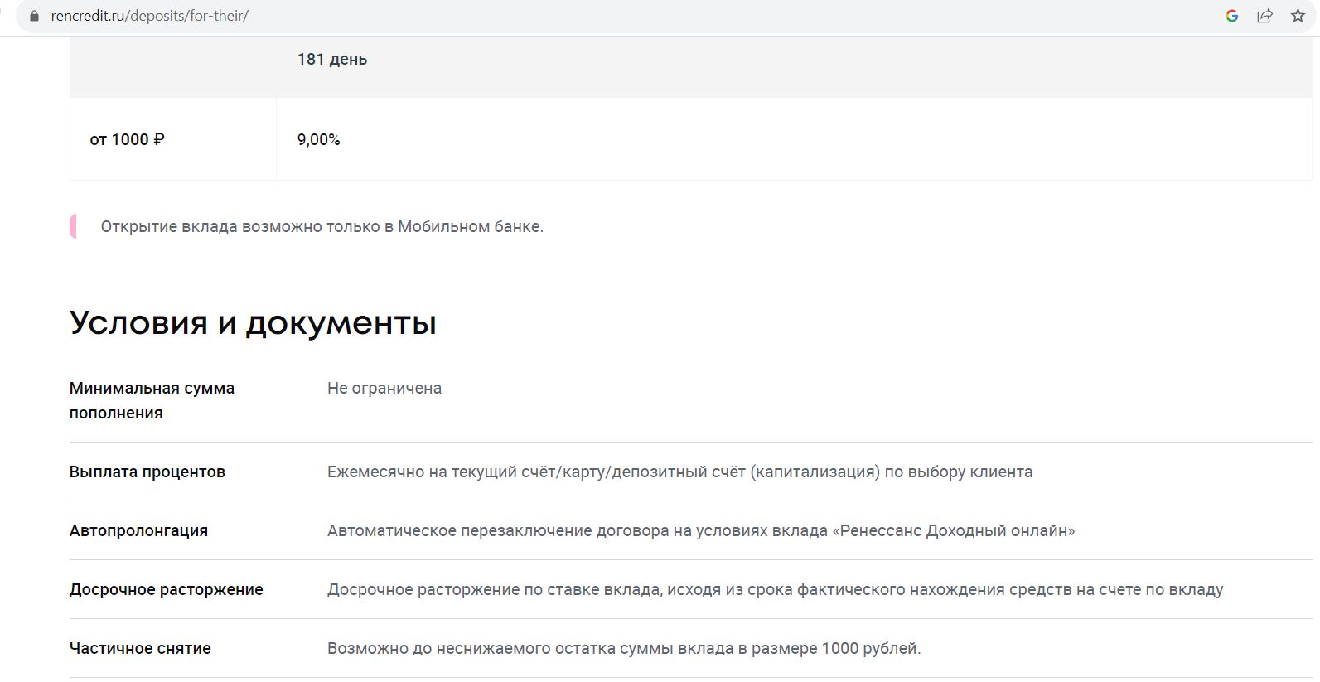Click the rencredit.ru URL in address bar
This screenshot has width=1320, height=682.
click(x=149, y=16)
